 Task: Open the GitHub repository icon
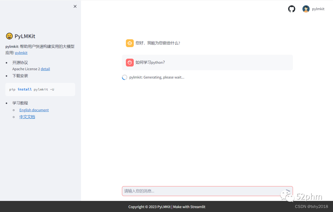[x=292, y=9]
